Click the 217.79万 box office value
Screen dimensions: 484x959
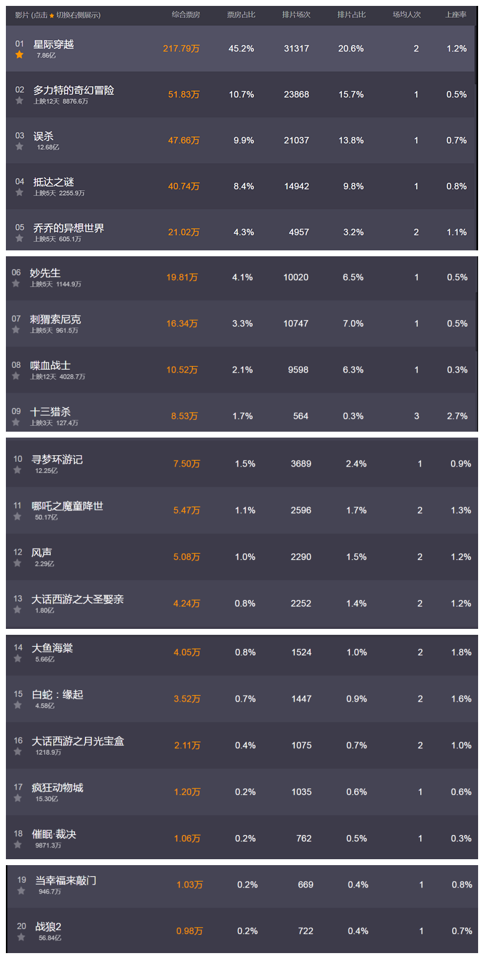pyautogui.click(x=181, y=49)
